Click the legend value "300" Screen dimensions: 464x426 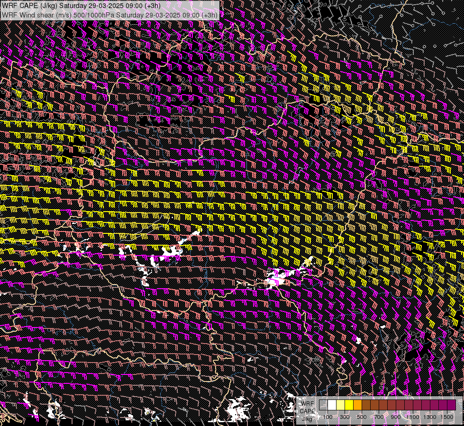point(345,417)
